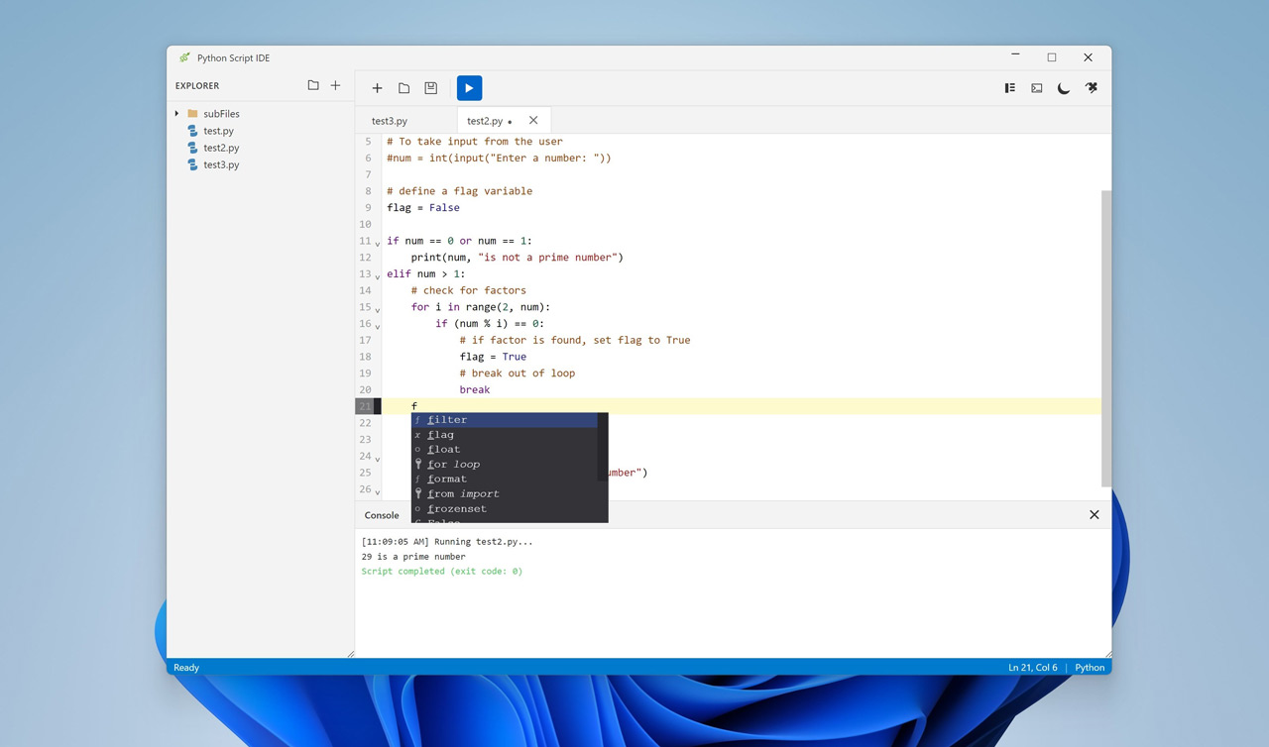
Task: Select 'format' from the suggestions
Action: click(505, 480)
